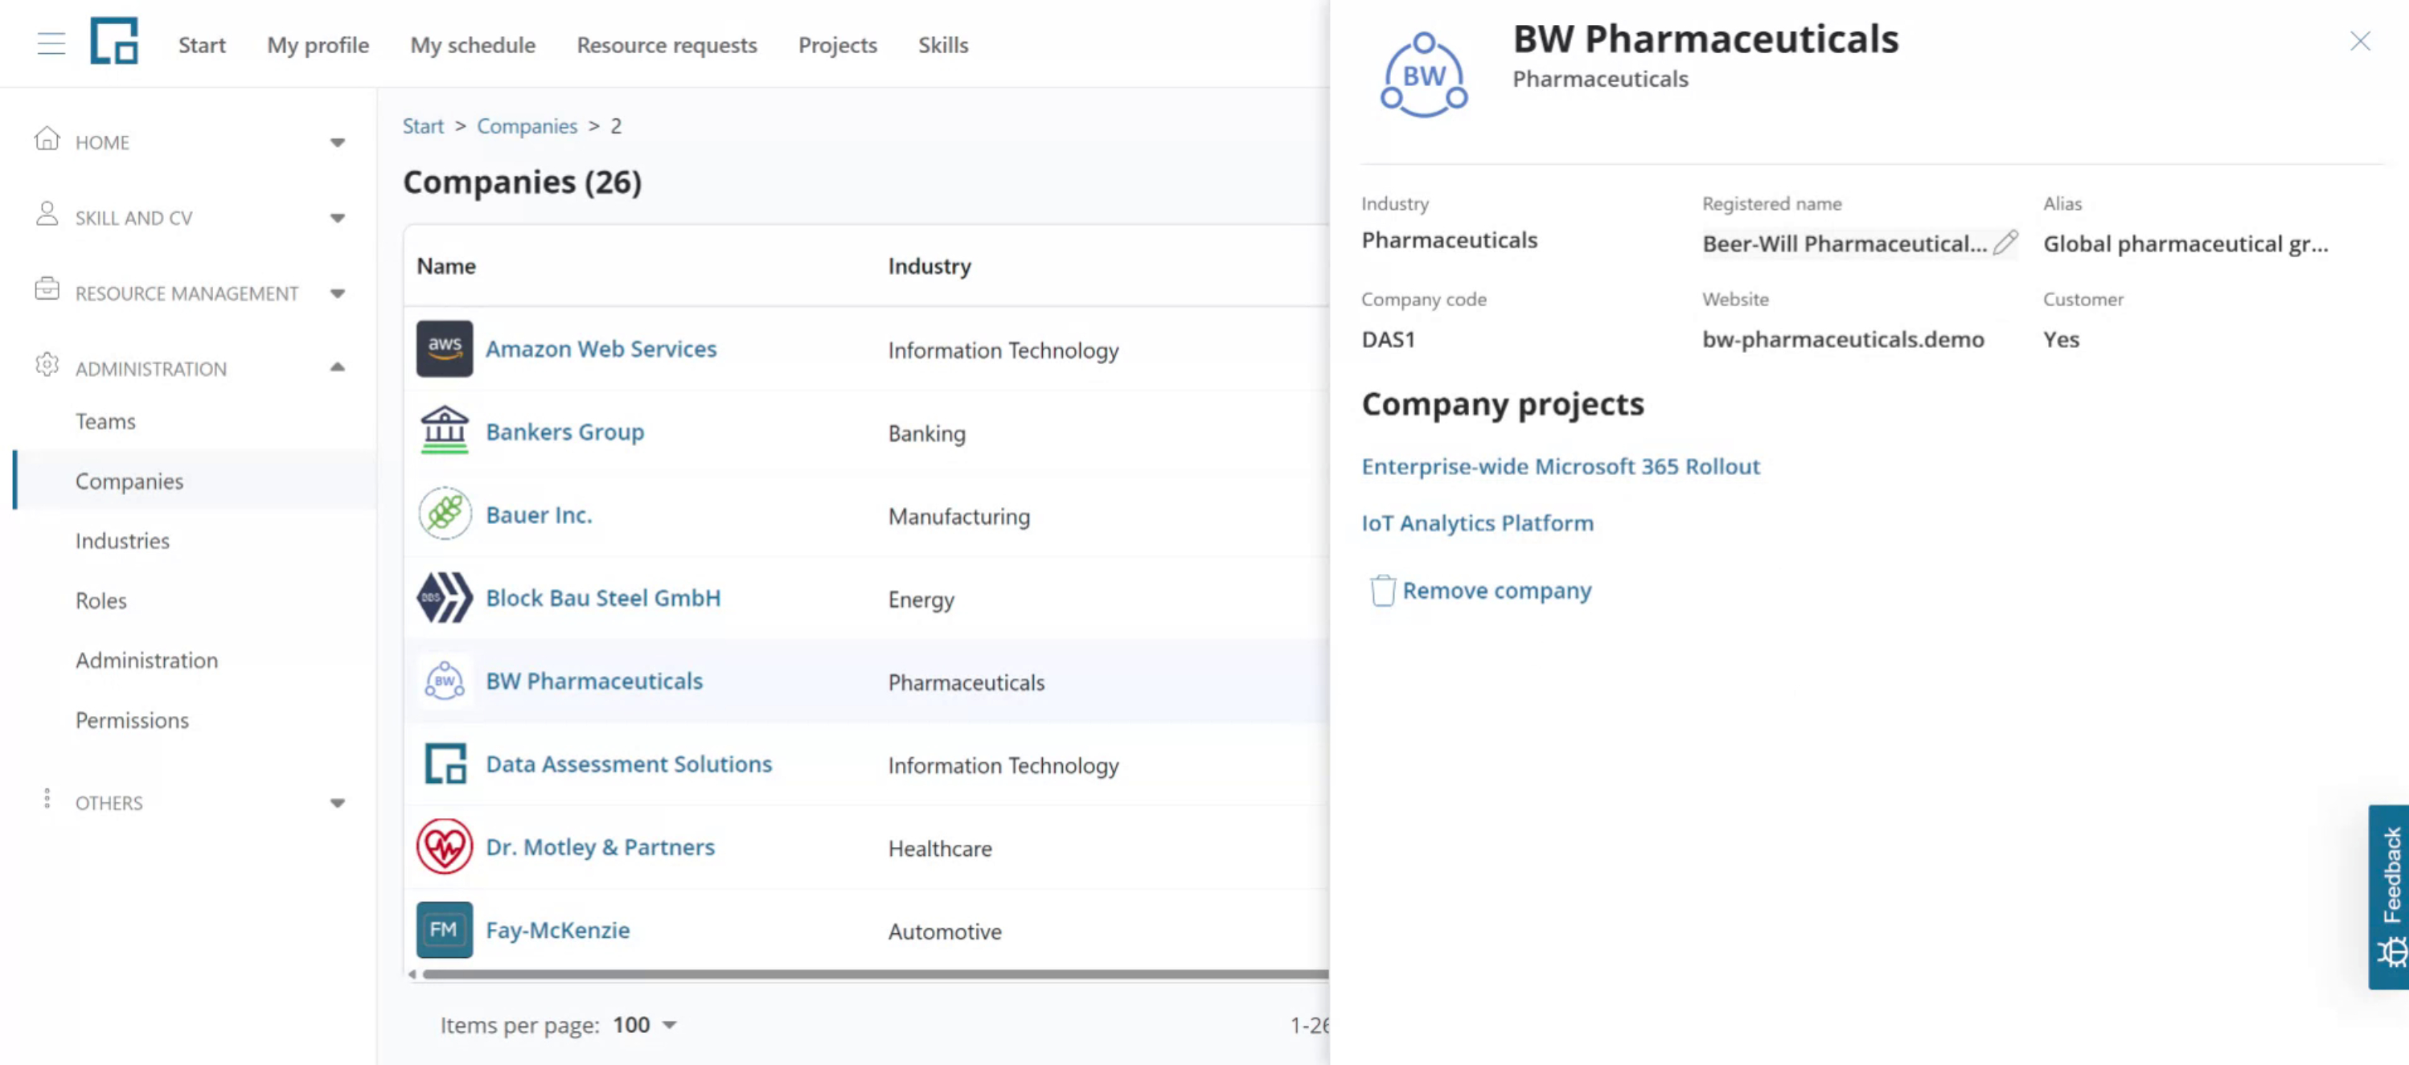Click the Bankers Group bank icon

(x=444, y=431)
